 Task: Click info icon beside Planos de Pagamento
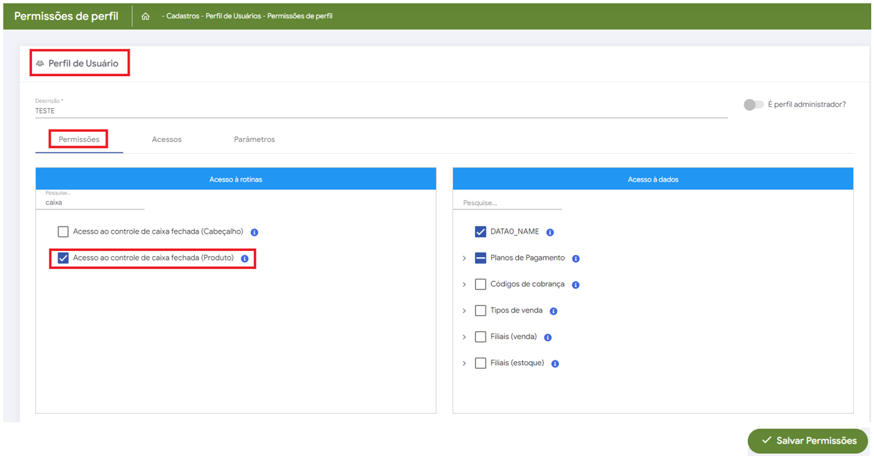576,258
